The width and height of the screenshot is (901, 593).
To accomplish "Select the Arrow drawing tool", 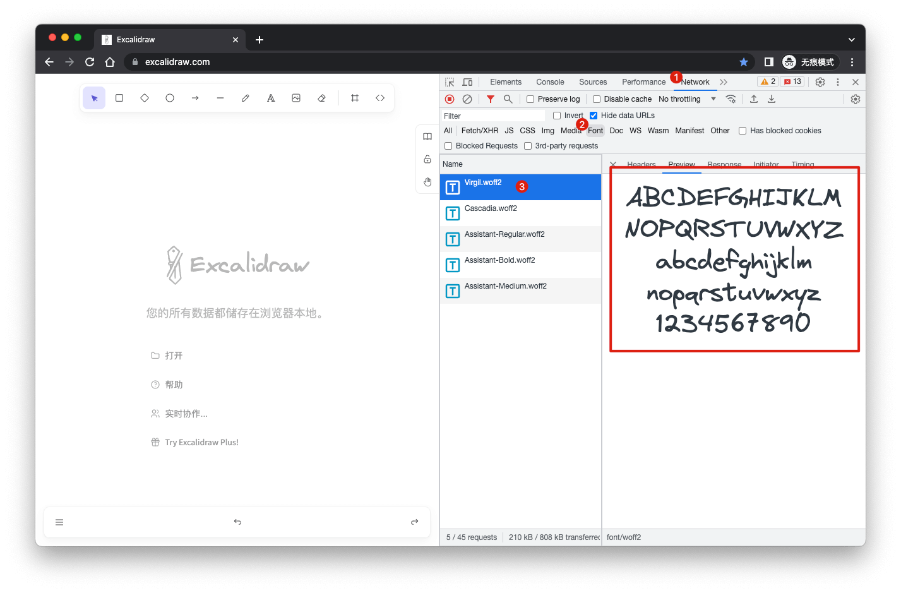I will click(195, 98).
